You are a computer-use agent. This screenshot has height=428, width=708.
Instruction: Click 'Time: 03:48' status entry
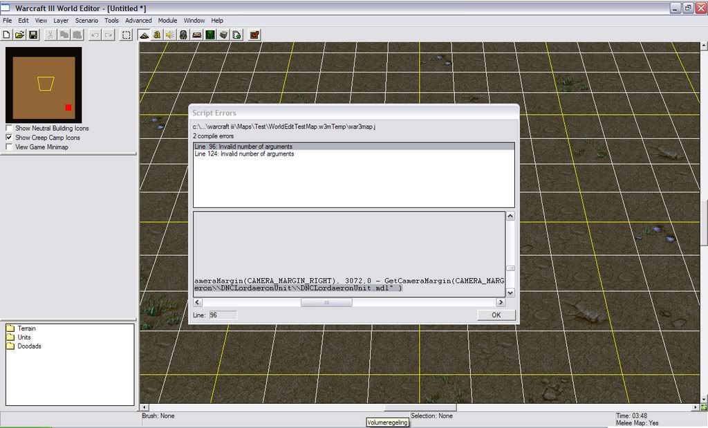tap(631, 416)
